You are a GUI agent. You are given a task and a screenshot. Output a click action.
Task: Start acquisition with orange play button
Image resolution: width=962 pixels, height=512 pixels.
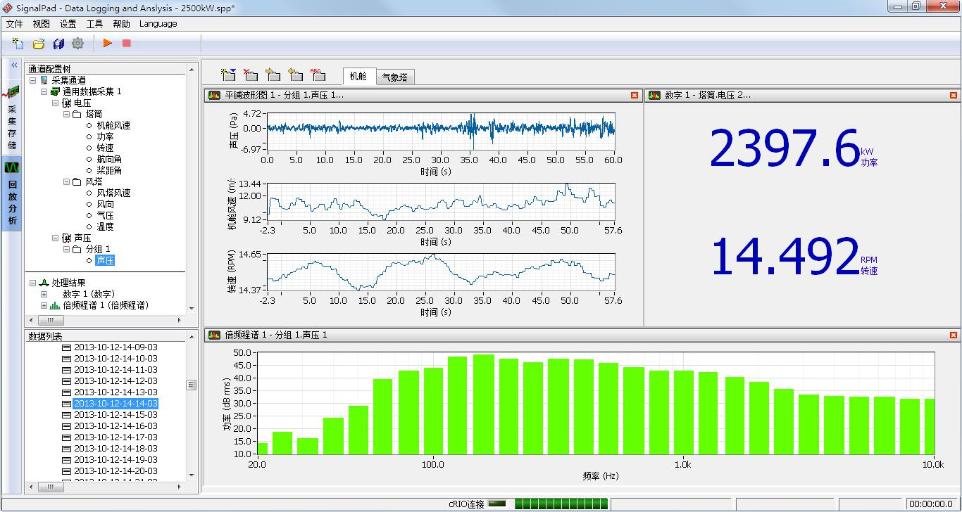(x=107, y=43)
